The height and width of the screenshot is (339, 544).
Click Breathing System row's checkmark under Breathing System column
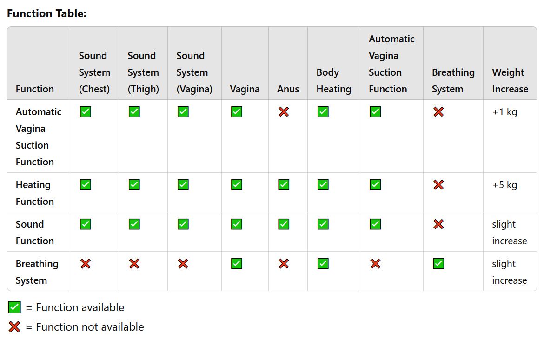tap(438, 264)
